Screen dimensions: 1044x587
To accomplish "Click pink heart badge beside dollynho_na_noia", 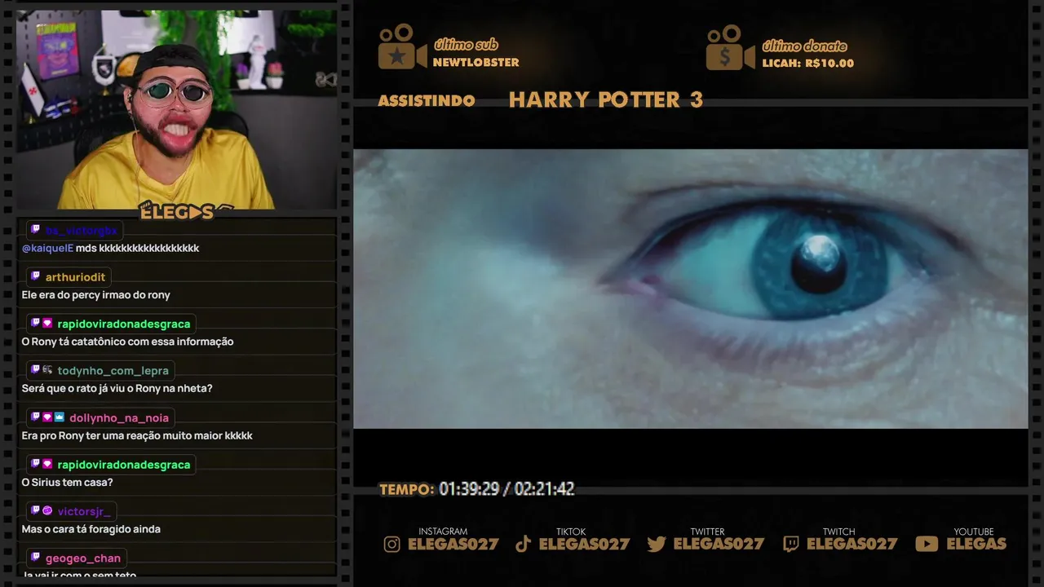I will pyautogui.click(x=47, y=417).
